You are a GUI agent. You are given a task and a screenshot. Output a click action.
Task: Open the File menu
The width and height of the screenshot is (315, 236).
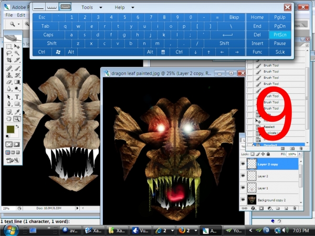[9, 15]
